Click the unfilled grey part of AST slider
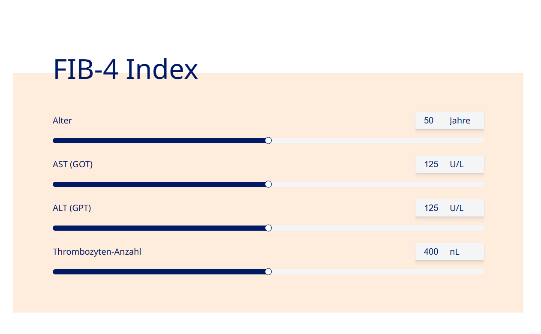Image resolution: width=541 pixels, height=334 pixels. click(378, 184)
